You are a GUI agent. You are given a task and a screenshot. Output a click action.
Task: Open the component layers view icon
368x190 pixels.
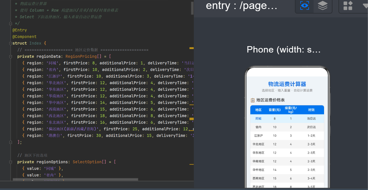point(323,6)
